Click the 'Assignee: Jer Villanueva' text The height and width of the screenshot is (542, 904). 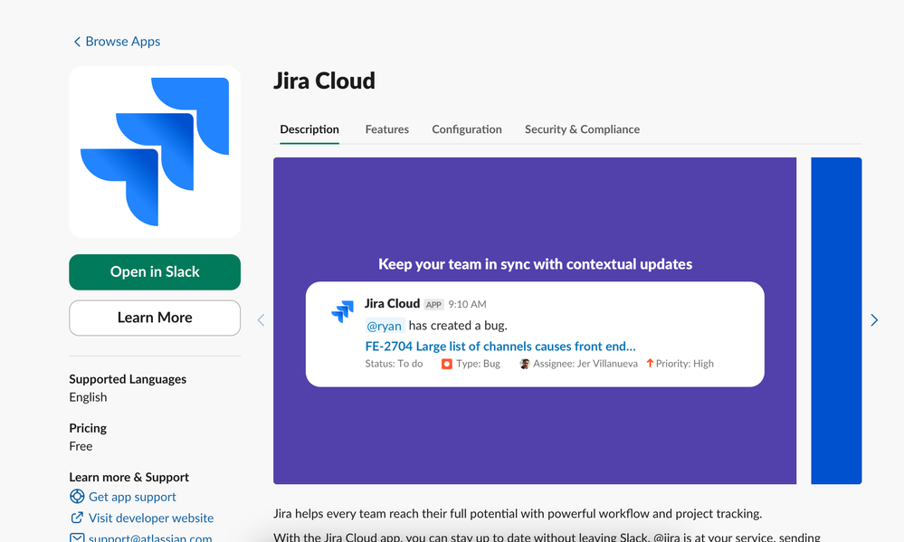coord(585,364)
